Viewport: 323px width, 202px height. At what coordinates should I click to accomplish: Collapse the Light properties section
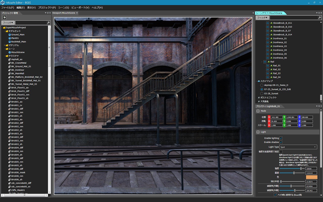point(258,132)
